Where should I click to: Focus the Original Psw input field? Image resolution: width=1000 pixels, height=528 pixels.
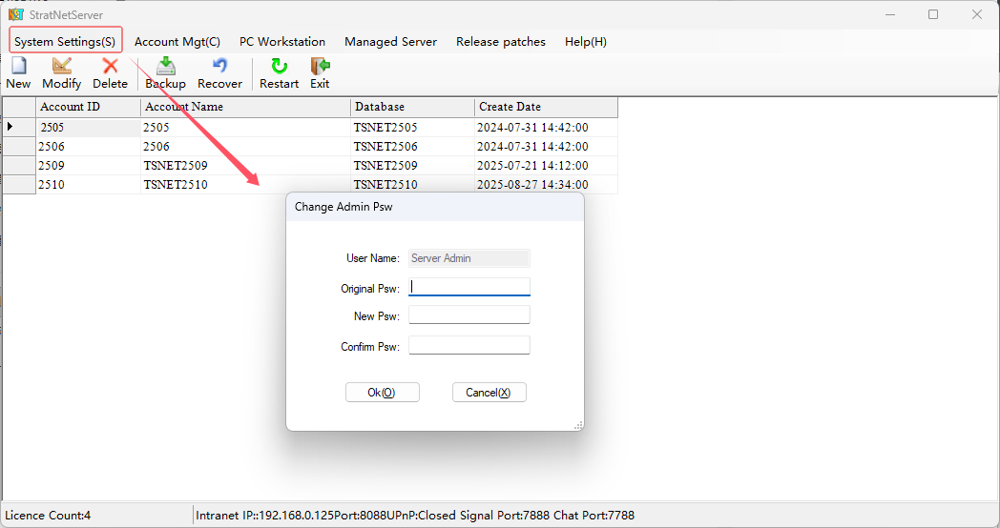[x=469, y=287]
